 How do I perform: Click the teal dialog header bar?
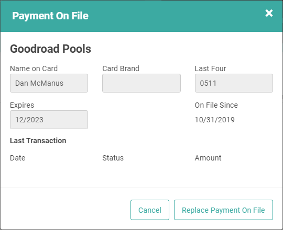141,16
